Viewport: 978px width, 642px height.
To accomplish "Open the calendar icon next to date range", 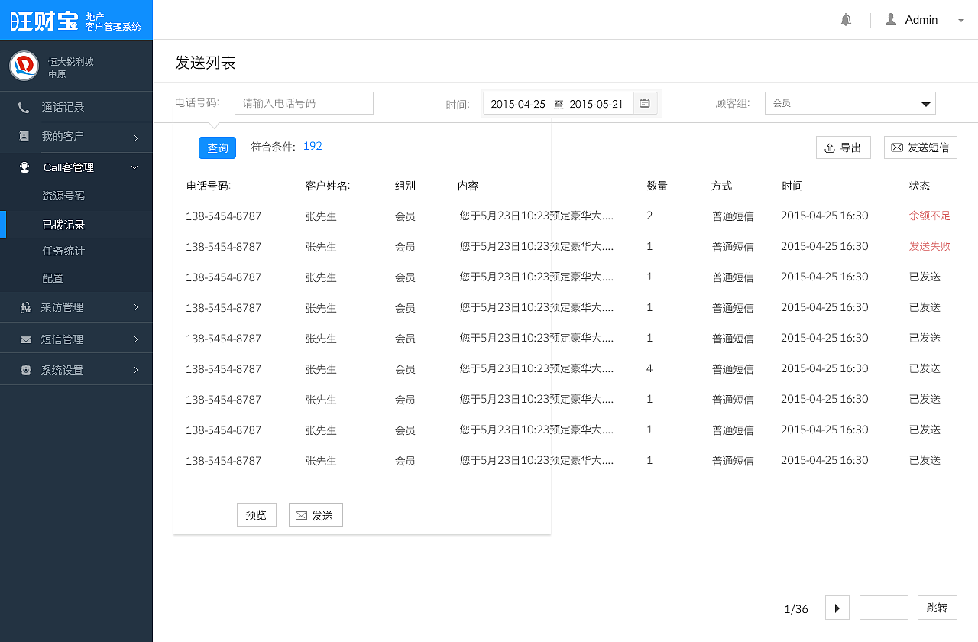I will tap(645, 102).
